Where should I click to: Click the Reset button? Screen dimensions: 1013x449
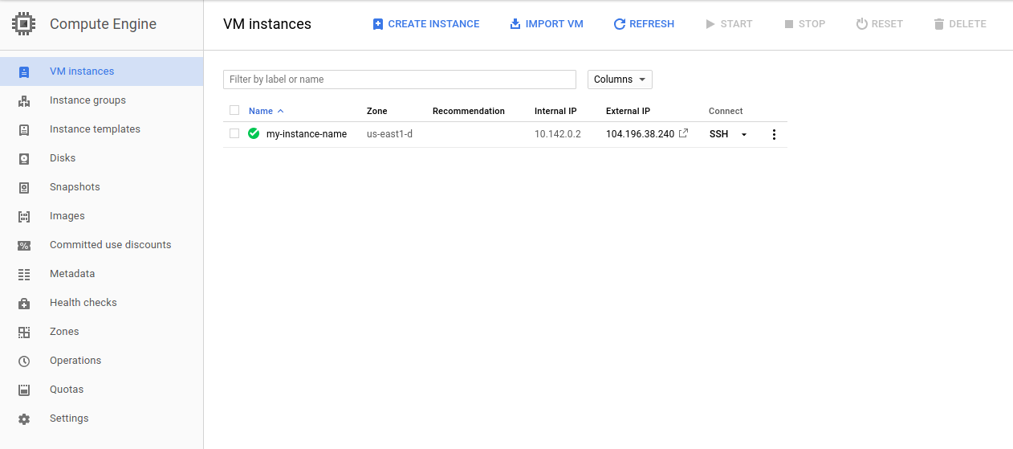[880, 24]
